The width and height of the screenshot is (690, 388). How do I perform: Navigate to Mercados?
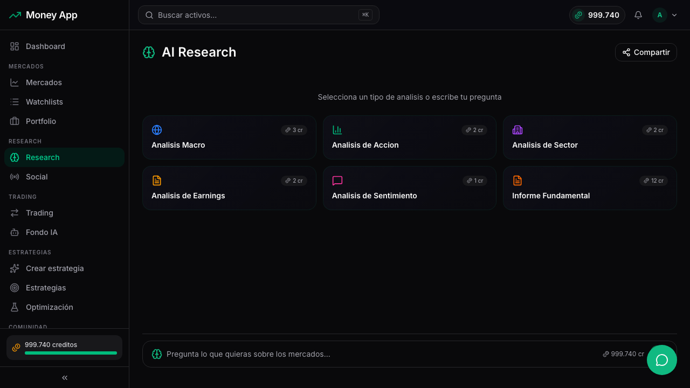pyautogui.click(x=64, y=82)
